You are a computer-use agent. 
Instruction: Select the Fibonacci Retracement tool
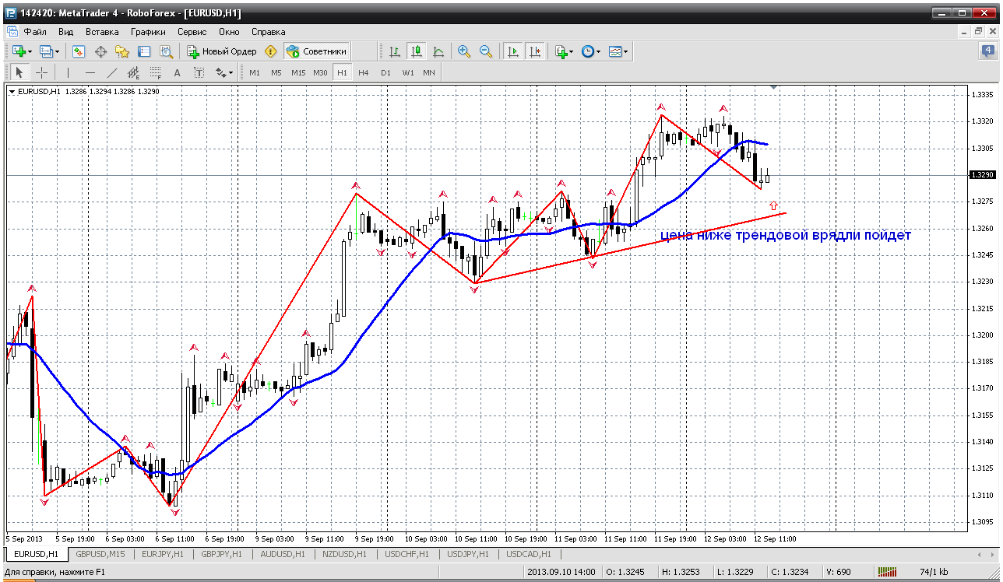(156, 72)
